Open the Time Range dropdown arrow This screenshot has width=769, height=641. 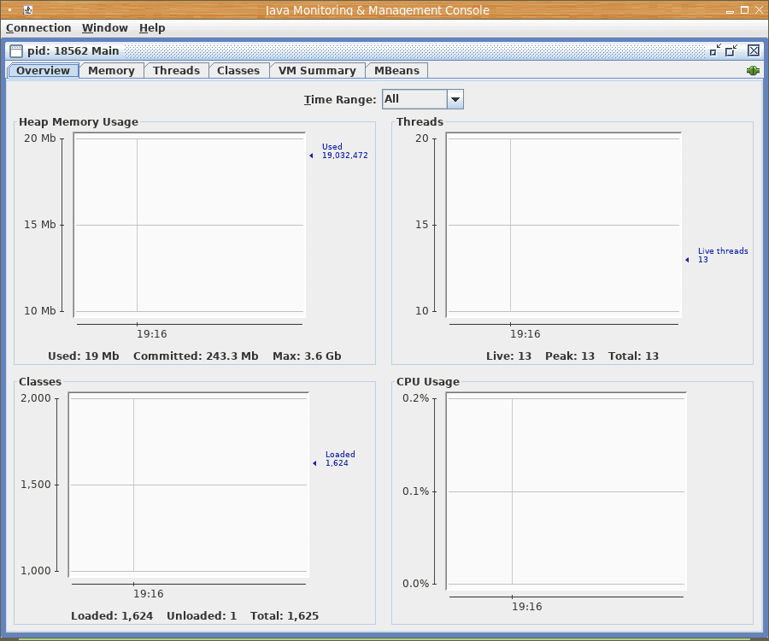[x=455, y=99]
